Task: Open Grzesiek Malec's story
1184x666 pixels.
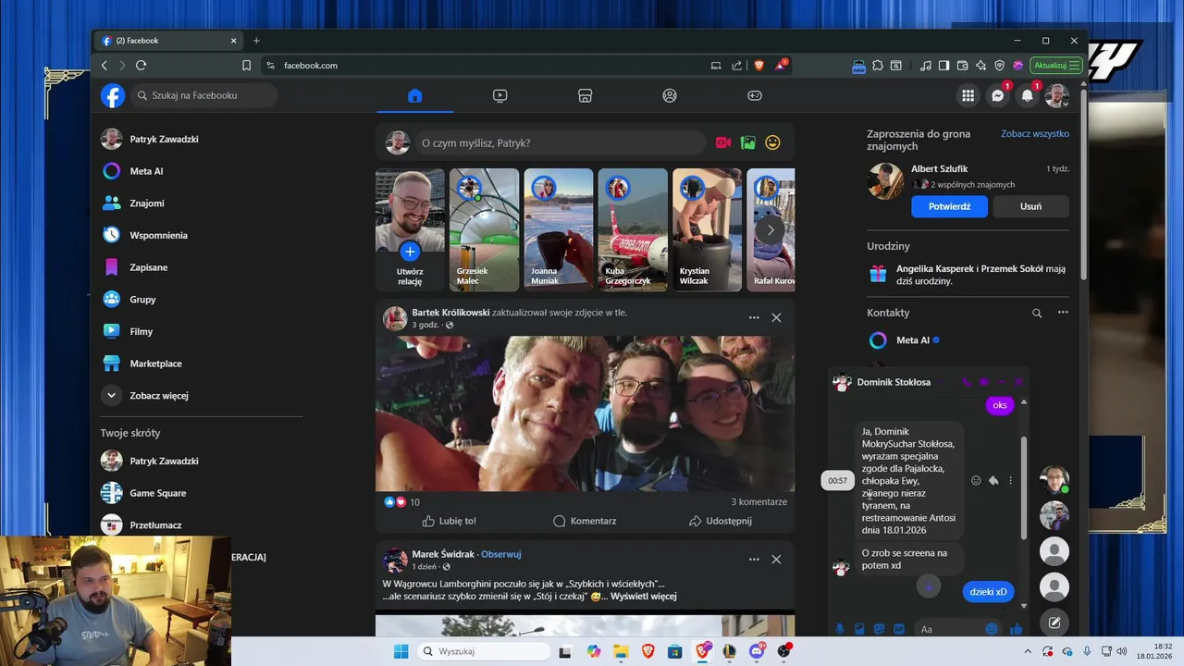Action: 484,229
